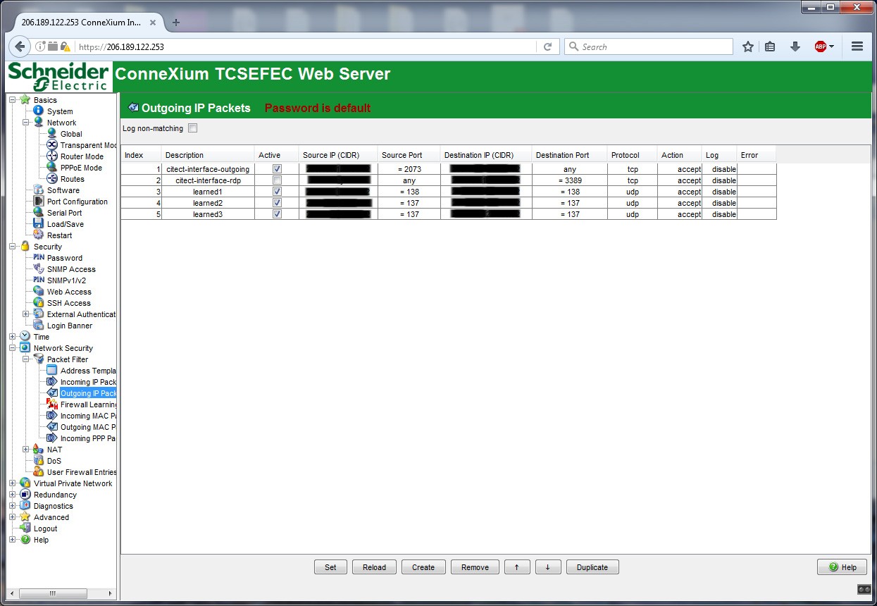The image size is (877, 606).
Task: Click the browser URL address field
Action: (x=304, y=47)
